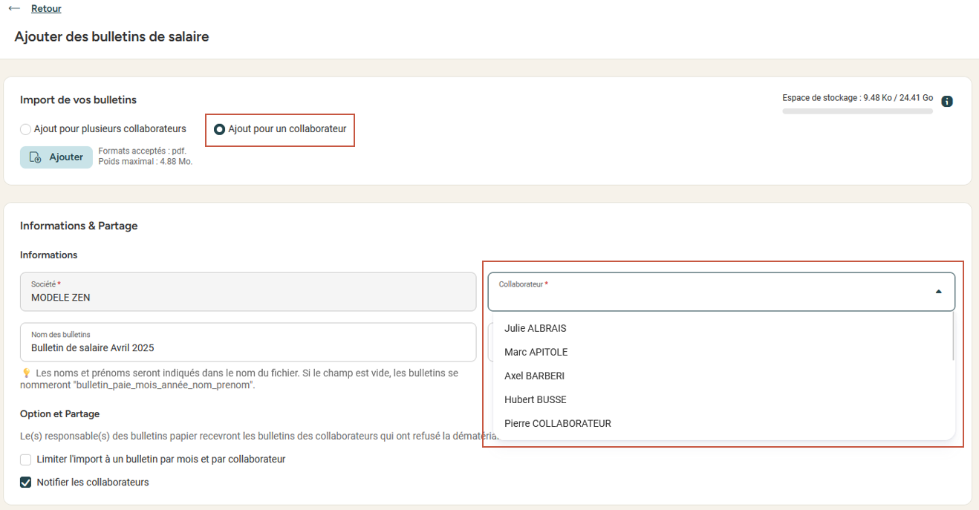This screenshot has height=510, width=979.
Task: Click the storage space info icon
Action: [x=947, y=102]
